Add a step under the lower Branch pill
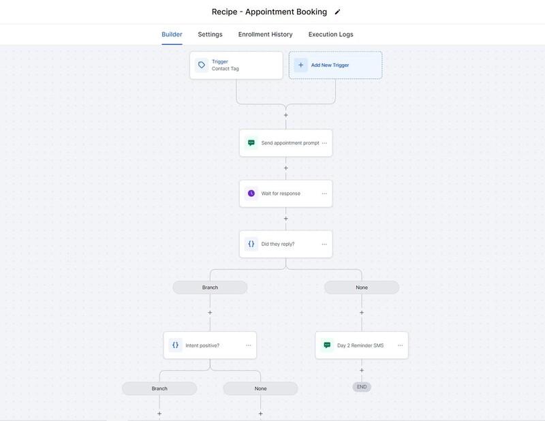The image size is (545, 421). (159, 414)
